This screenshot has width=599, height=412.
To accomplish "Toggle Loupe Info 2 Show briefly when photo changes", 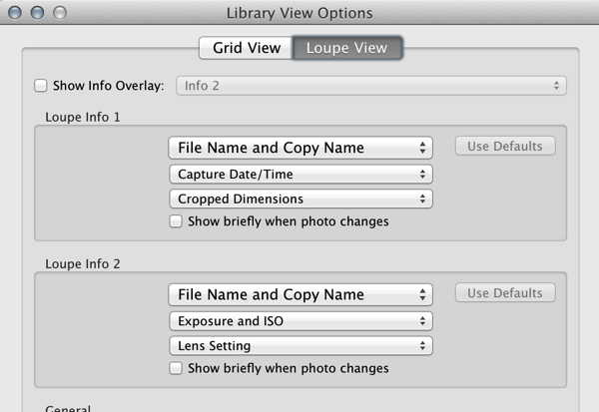I will 176,368.
